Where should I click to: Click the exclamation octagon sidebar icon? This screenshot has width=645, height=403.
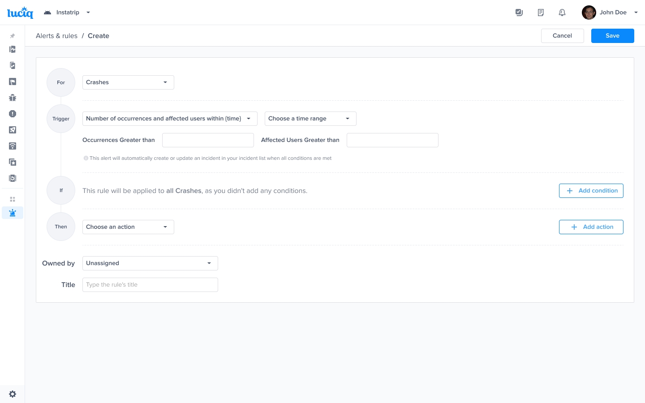point(13,114)
